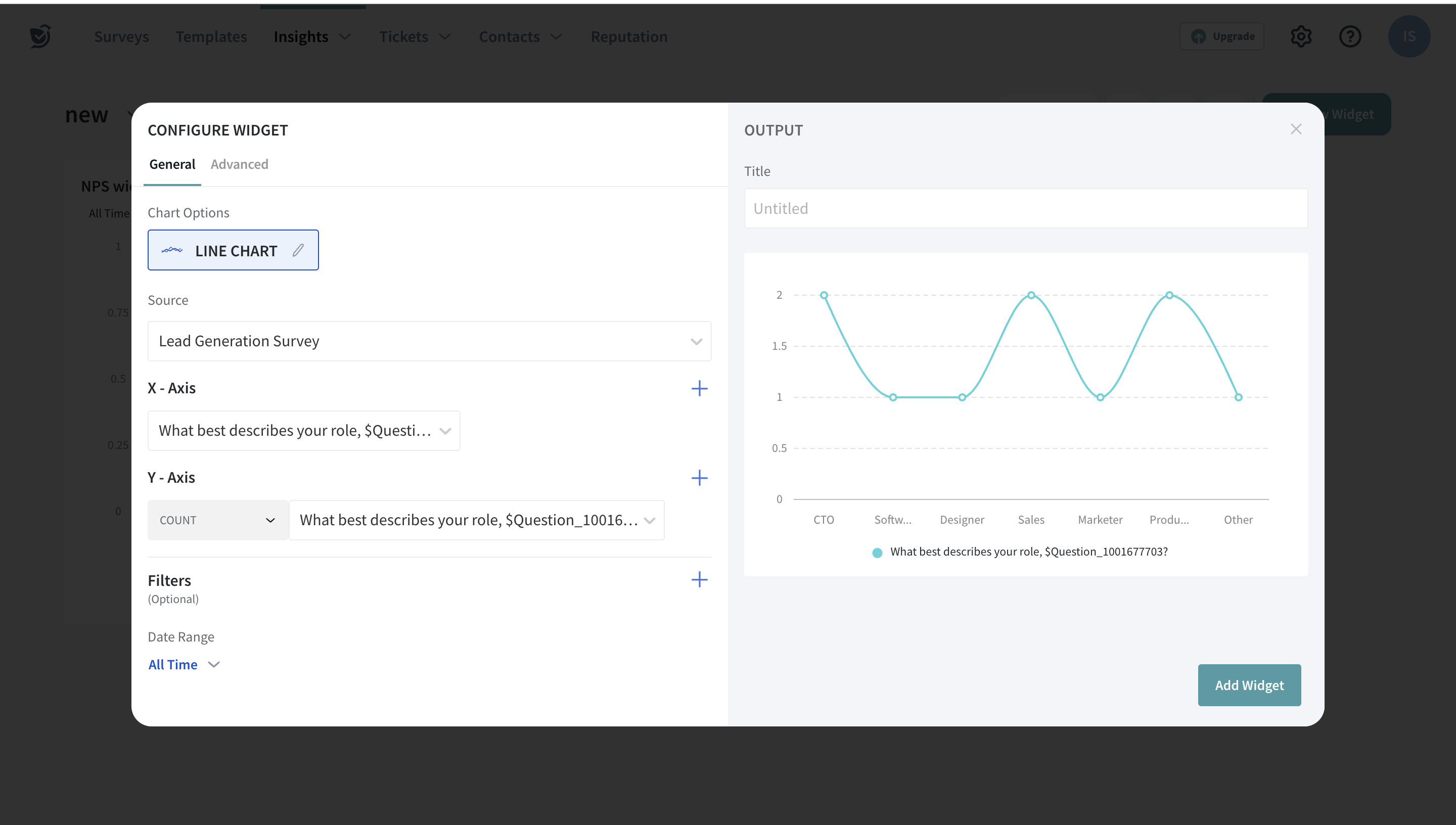Click the SurveySparrow logo icon
1456x825 pixels.
[40, 37]
